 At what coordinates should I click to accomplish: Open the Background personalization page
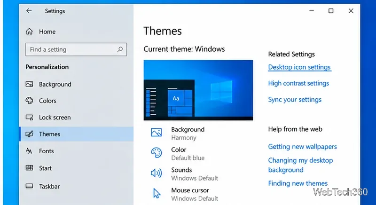(x=76, y=84)
